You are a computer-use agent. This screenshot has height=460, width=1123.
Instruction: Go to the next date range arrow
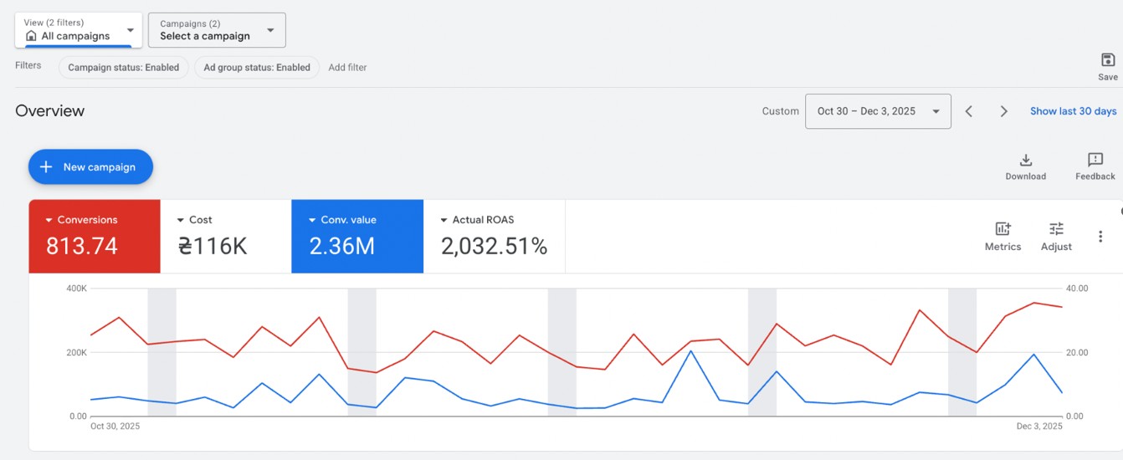[1003, 111]
